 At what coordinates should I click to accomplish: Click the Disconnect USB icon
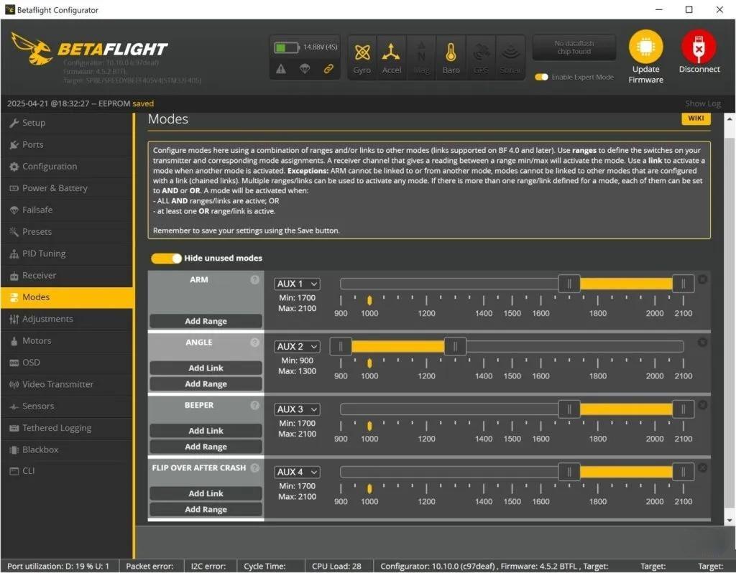(699, 47)
